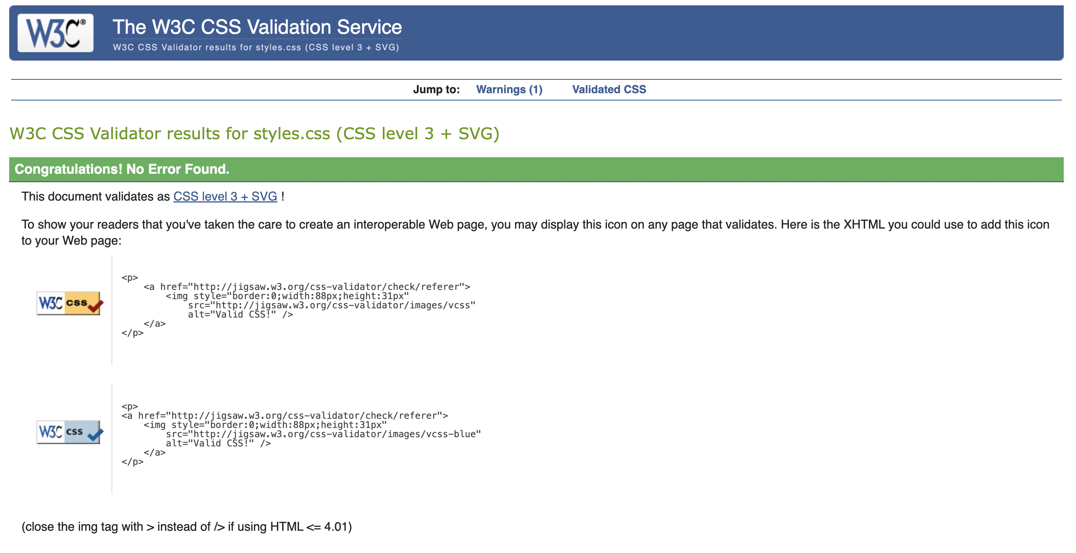The width and height of the screenshot is (1076, 553).
Task: Click the header subtitle about styles.css results
Action: pos(256,47)
